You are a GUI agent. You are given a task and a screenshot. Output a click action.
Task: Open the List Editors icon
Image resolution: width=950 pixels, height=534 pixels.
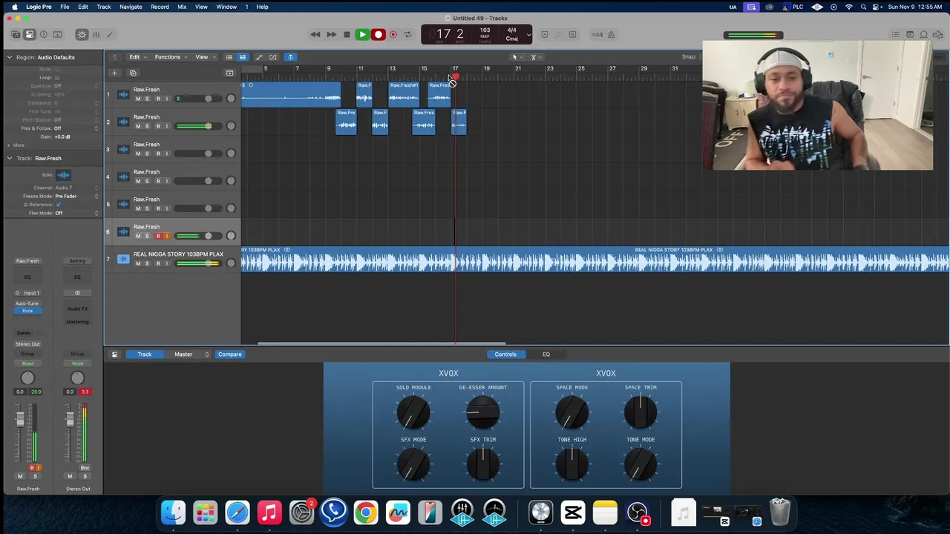(x=897, y=34)
